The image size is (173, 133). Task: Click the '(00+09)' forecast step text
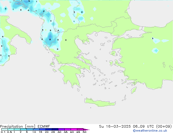click(164, 126)
